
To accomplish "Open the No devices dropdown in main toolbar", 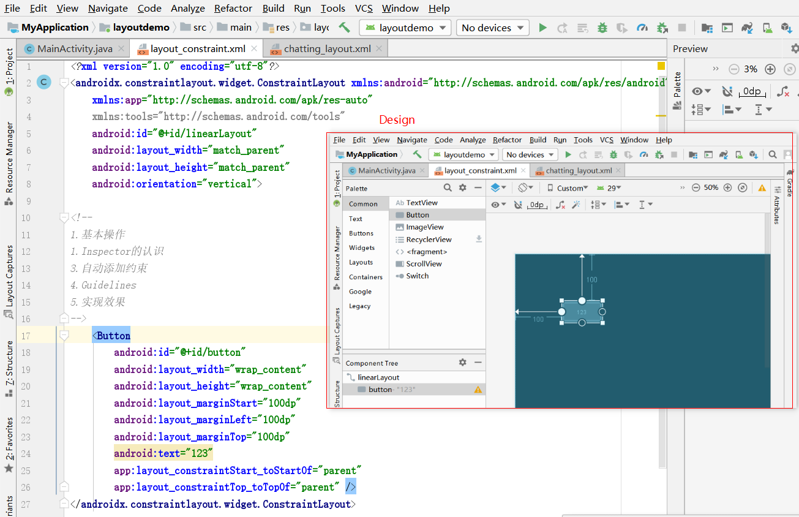I will (493, 28).
